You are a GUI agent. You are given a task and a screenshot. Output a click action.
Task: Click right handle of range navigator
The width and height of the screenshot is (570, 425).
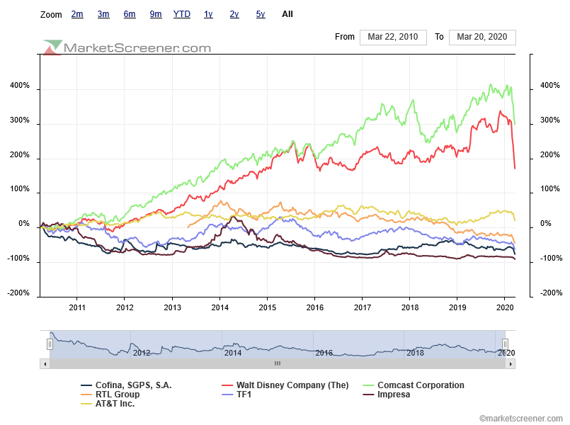(x=505, y=344)
